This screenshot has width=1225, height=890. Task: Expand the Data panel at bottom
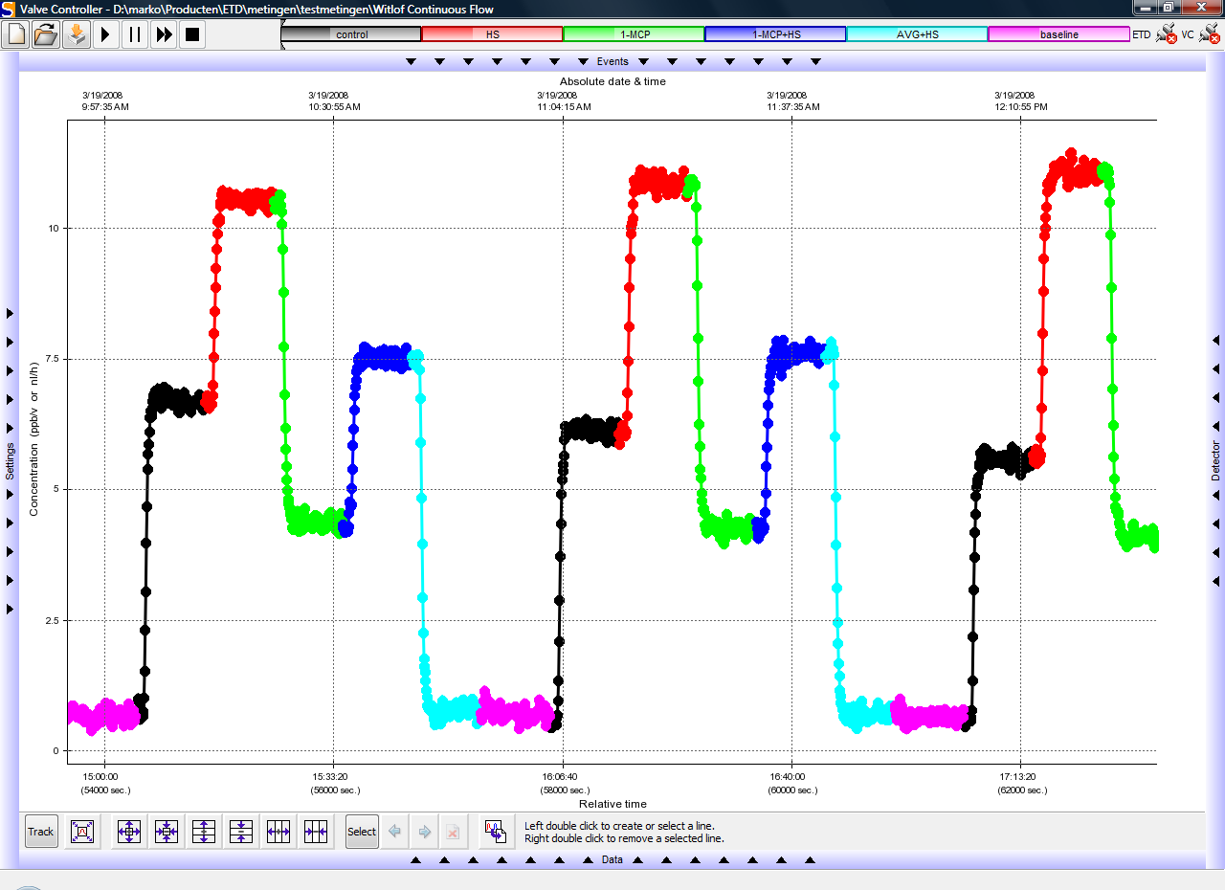point(612,859)
